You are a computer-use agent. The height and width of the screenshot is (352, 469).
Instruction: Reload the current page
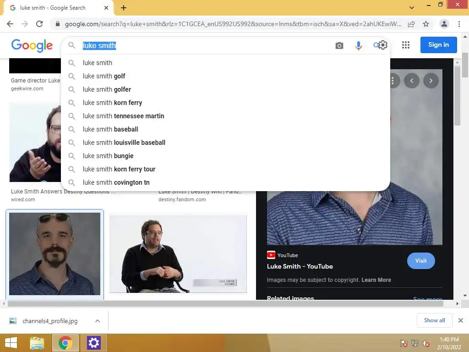pos(39,24)
